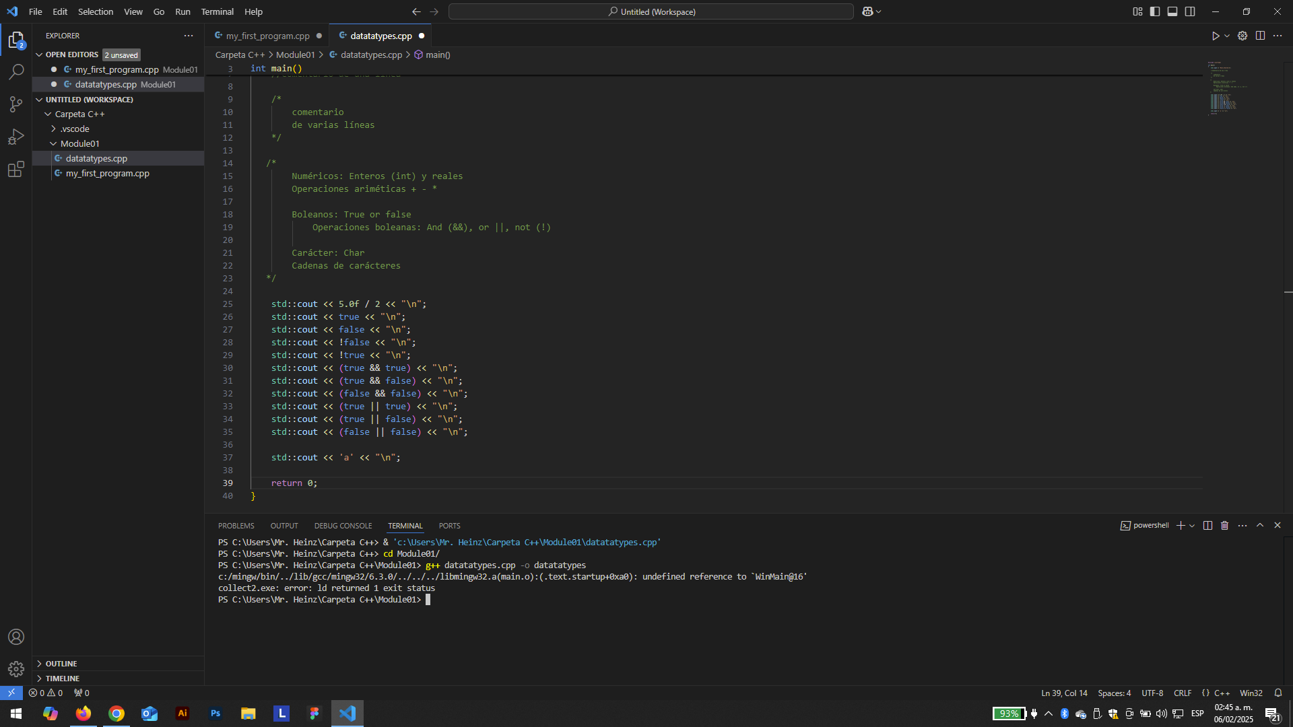The image size is (1293, 727).
Task: Click the Run C++ file play button
Action: pyautogui.click(x=1215, y=36)
